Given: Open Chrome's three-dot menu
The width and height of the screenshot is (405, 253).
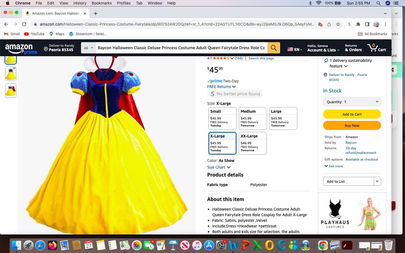Looking at the screenshot, I should pos(385,24).
